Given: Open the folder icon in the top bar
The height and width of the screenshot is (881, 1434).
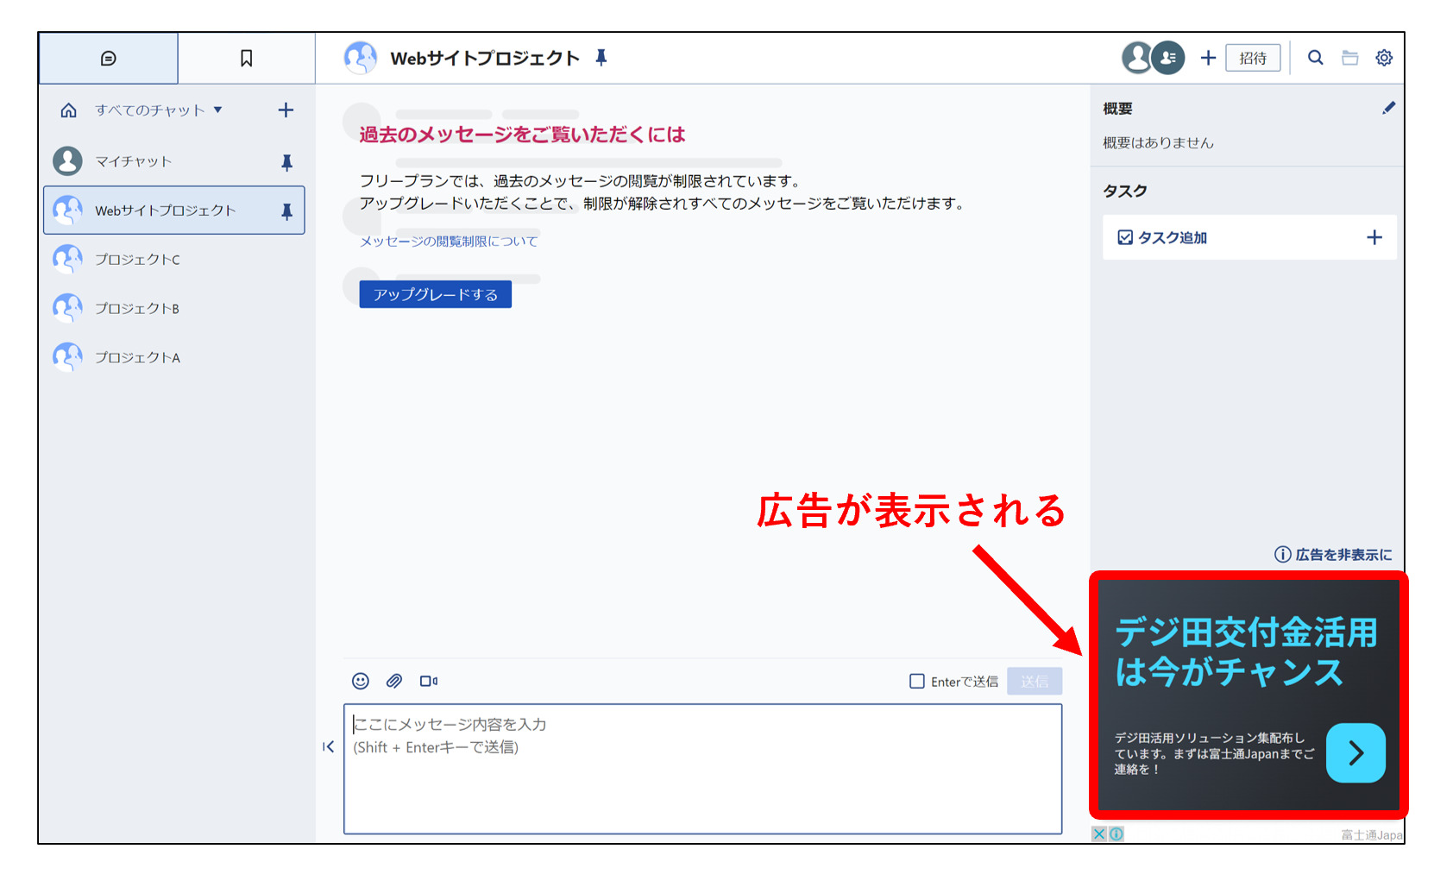Looking at the screenshot, I should coord(1349,58).
